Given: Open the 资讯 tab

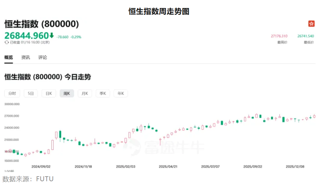Looking at the screenshot, I should [26, 57].
